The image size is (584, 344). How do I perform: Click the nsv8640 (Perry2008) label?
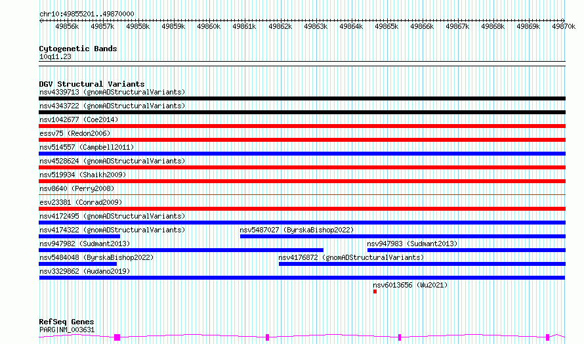pyautogui.click(x=77, y=188)
